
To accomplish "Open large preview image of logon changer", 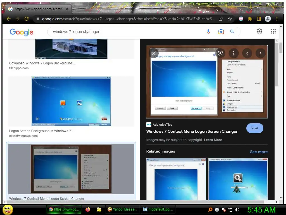I will tap(207, 82).
